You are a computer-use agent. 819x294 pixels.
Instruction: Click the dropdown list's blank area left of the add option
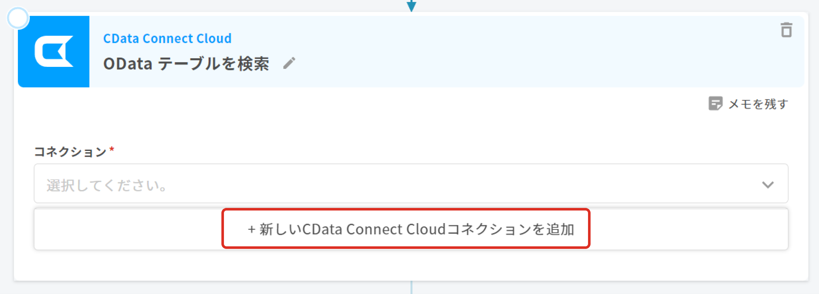(128, 229)
